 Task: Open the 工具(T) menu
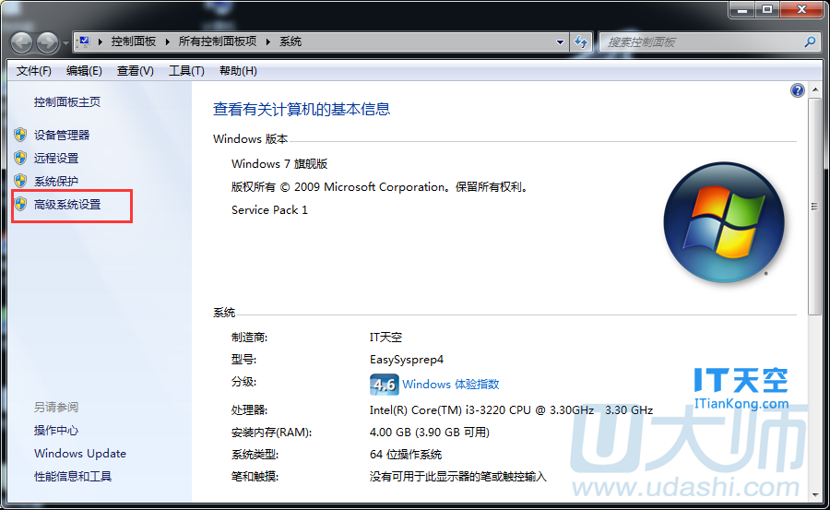(x=186, y=71)
